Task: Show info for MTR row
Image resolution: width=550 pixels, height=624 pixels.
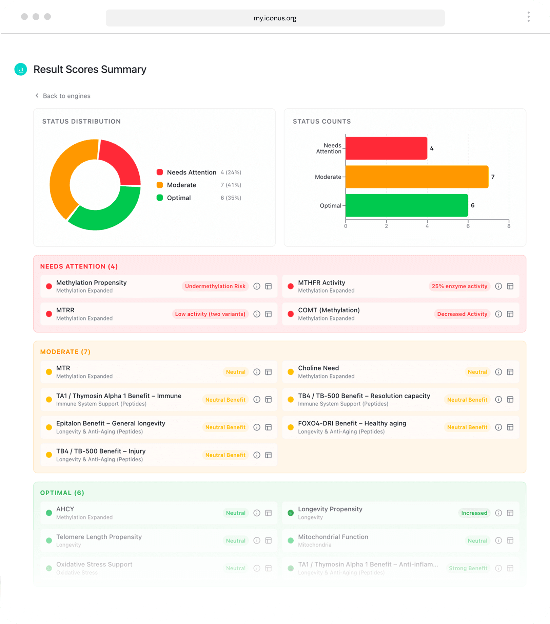Action: (x=257, y=372)
